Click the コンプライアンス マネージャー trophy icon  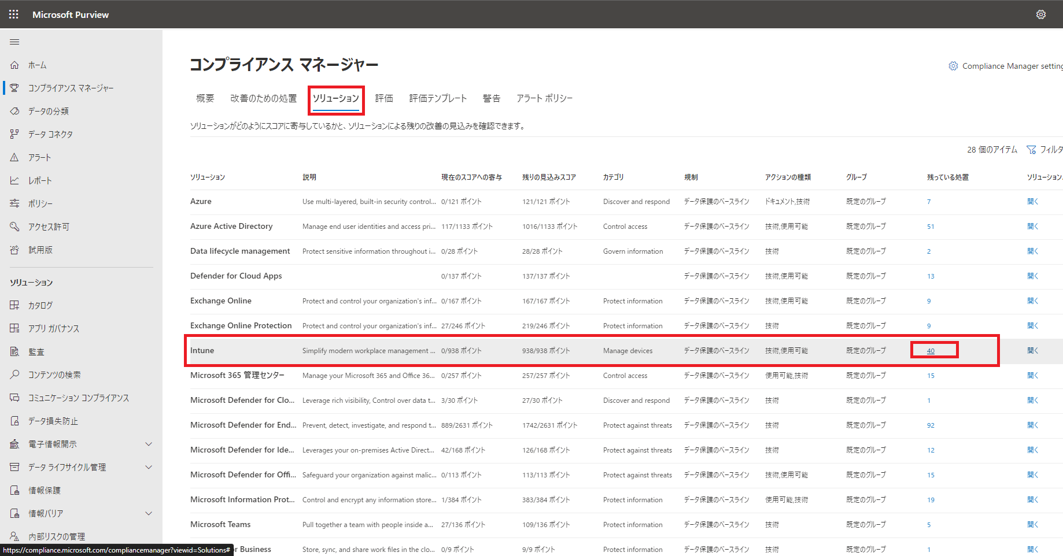[14, 88]
